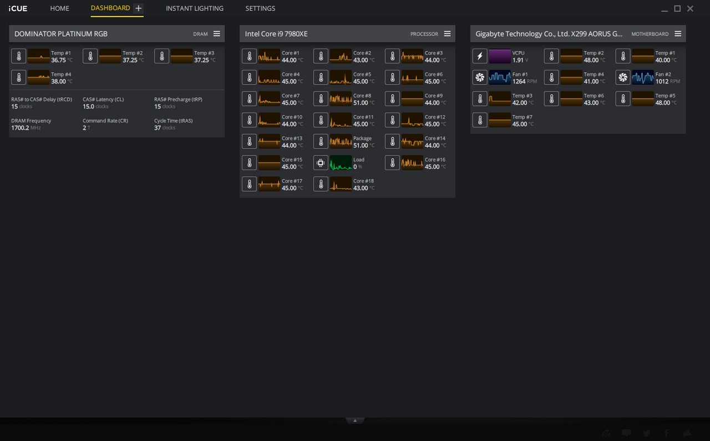Viewport: 710px width, 441px height.
Task: Click the iCUE logo
Action: [18, 8]
